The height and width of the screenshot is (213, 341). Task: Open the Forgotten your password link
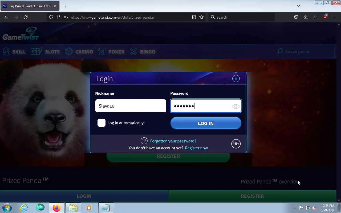tap(173, 141)
